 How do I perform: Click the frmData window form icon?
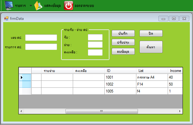pyautogui.click(x=6, y=18)
